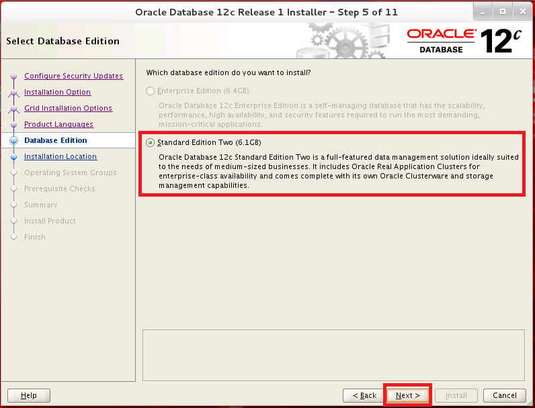
Task: Click the "Which database edition" question text
Action: click(x=229, y=72)
